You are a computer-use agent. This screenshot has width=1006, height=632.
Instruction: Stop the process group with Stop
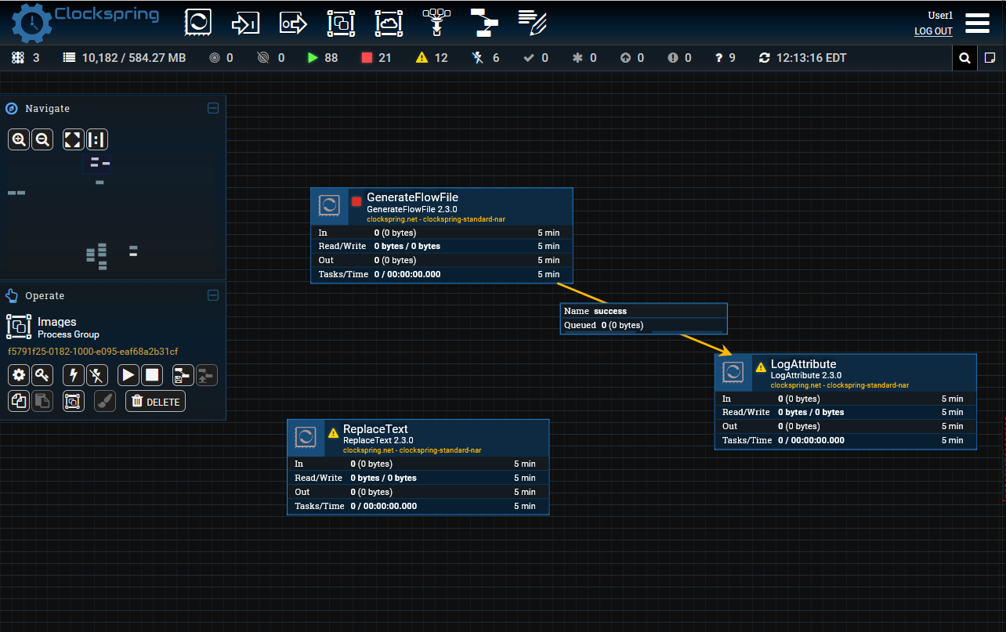[152, 374]
